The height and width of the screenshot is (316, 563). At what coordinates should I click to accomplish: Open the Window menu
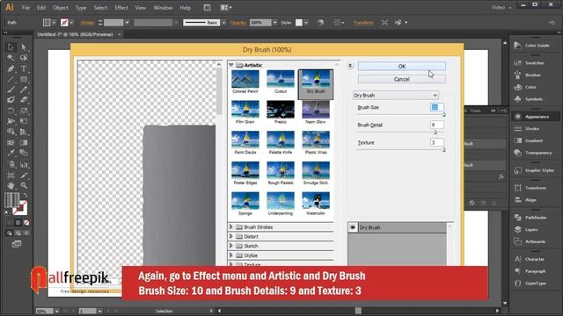tap(163, 8)
